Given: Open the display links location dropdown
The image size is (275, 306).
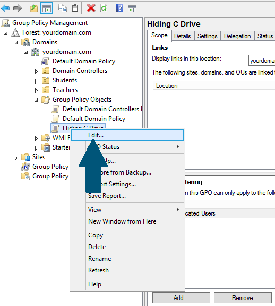Looking at the screenshot, I should pos(262,61).
